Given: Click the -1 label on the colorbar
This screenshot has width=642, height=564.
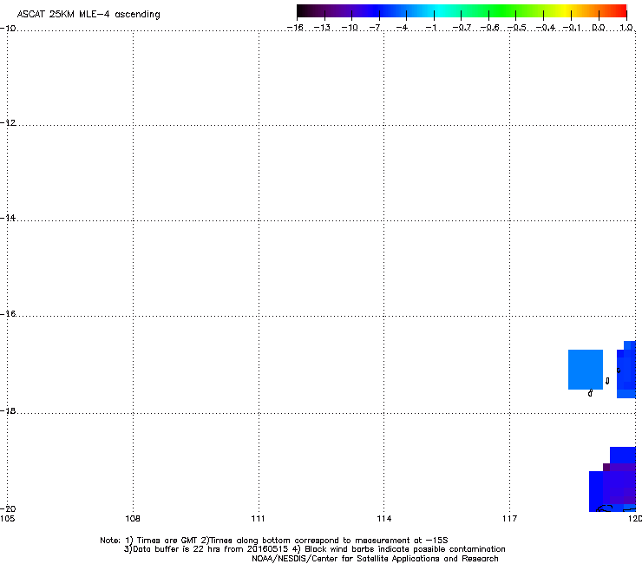Looking at the screenshot, I should coord(430,28).
